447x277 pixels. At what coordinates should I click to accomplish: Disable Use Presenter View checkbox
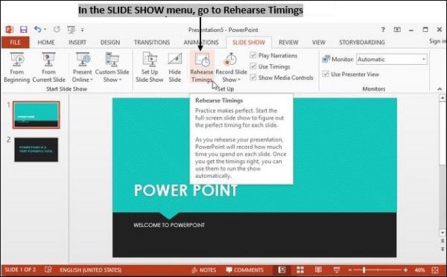point(326,74)
